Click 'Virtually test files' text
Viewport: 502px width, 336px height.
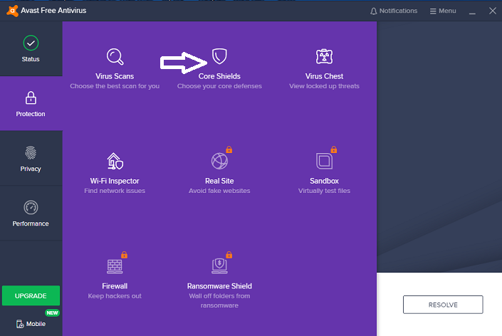324,191
